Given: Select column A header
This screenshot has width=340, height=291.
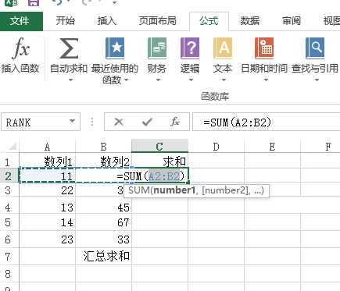Looking at the screenshot, I should 47,147.
